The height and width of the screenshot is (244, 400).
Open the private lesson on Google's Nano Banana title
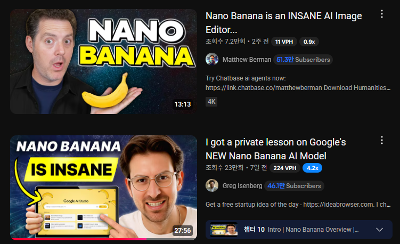275,149
